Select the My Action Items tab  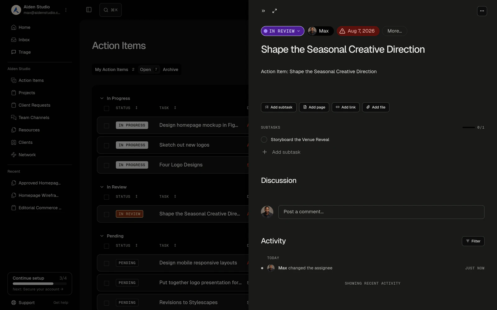tap(115, 69)
